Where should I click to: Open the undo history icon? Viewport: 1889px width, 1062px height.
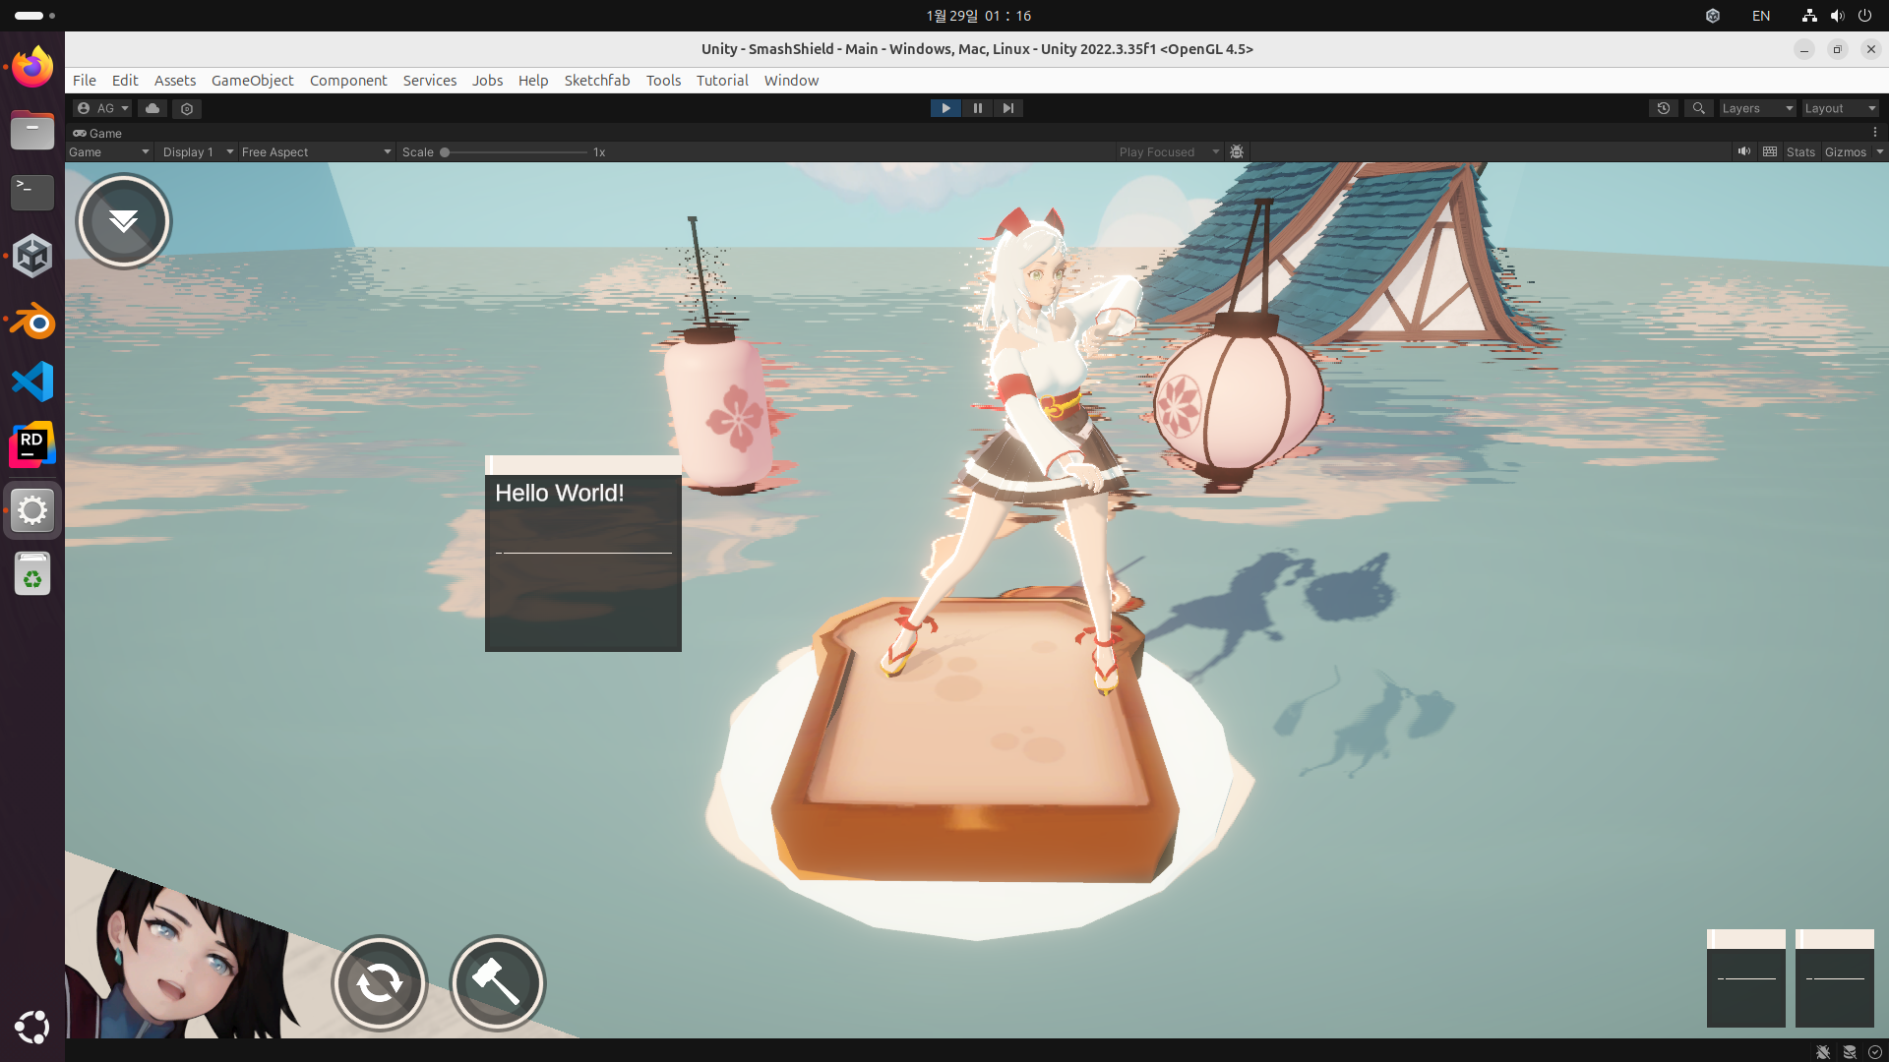[x=1664, y=108]
